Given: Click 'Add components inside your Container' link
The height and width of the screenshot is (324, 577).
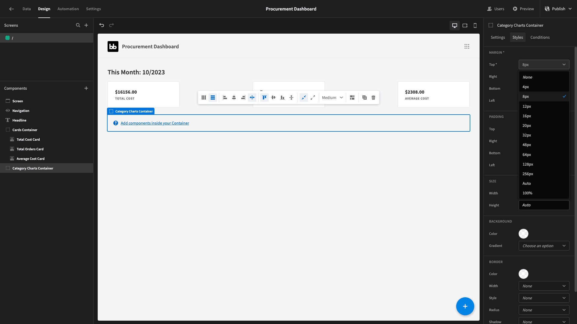Looking at the screenshot, I should [x=155, y=123].
